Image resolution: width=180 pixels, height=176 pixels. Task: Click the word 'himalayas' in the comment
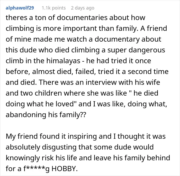point(63,61)
